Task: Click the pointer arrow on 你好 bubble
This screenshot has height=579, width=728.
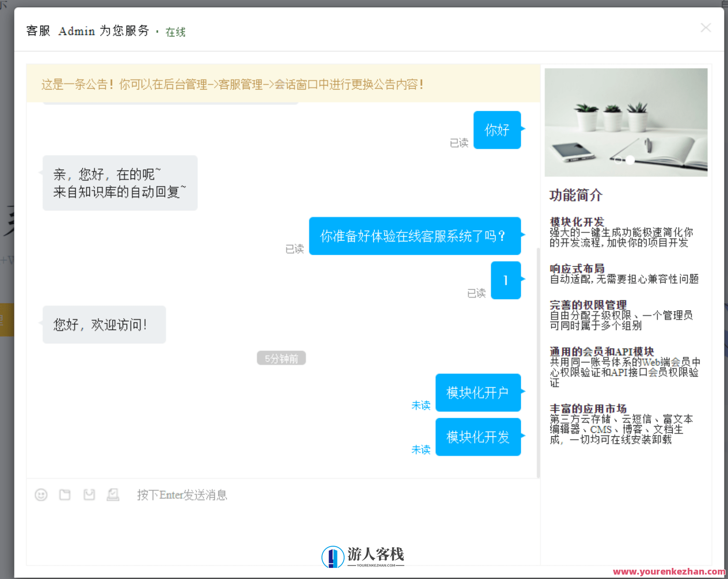Action: point(523,130)
